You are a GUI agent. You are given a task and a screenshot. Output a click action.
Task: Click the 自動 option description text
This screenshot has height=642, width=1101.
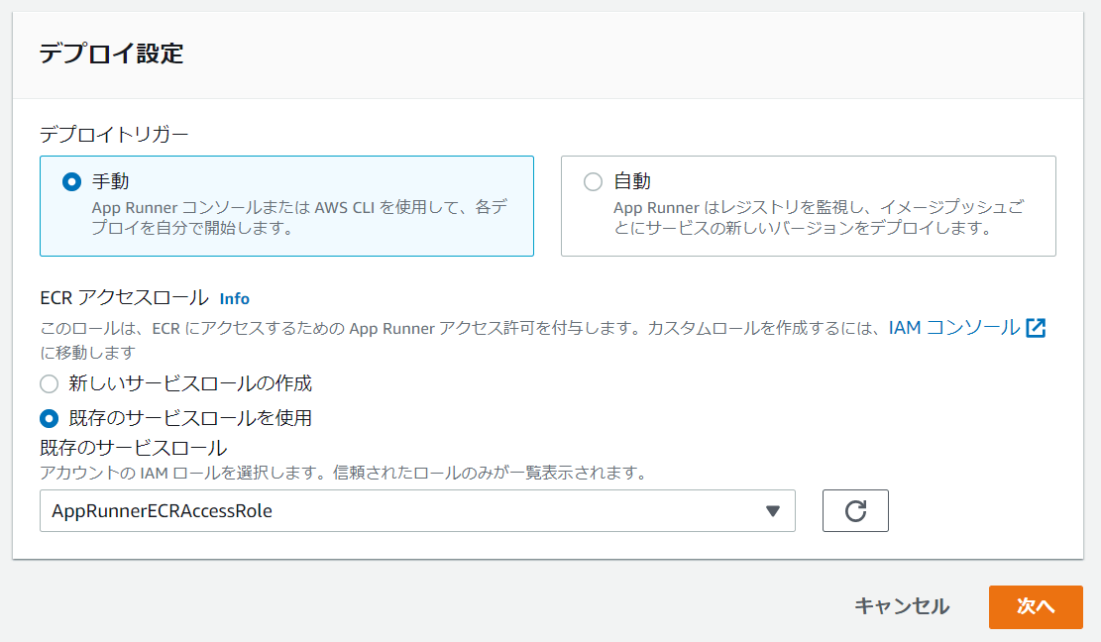coord(819,218)
